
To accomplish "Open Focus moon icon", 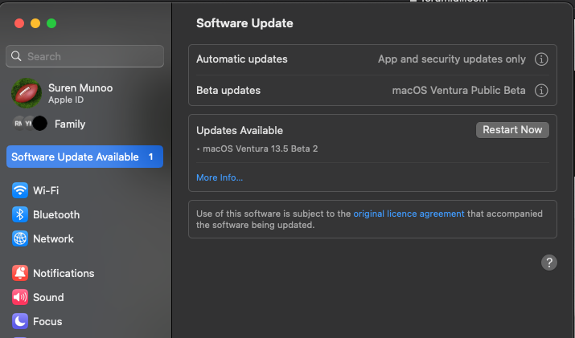I will click(20, 321).
